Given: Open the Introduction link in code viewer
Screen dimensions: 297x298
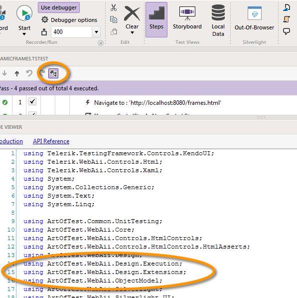Looking at the screenshot, I should click(11, 141).
